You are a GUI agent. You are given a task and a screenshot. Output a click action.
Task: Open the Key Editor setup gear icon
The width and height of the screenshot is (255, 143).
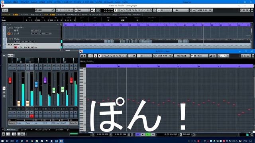[x=253, y=56]
